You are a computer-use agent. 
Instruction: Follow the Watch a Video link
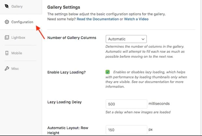136,19
